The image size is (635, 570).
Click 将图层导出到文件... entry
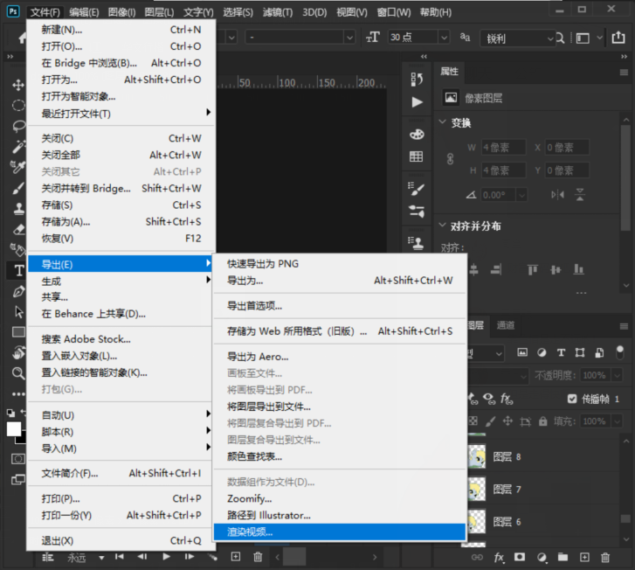pyautogui.click(x=340, y=407)
